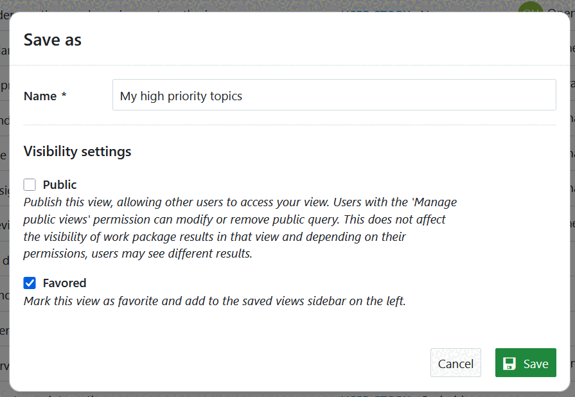Click the Name field label
Screen dimensions: 575x397
pos(40,96)
